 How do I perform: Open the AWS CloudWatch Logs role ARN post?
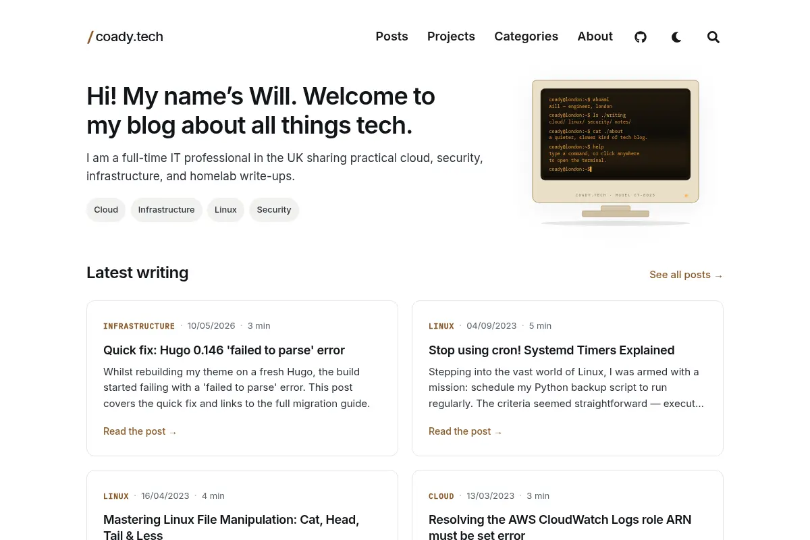[560, 527]
